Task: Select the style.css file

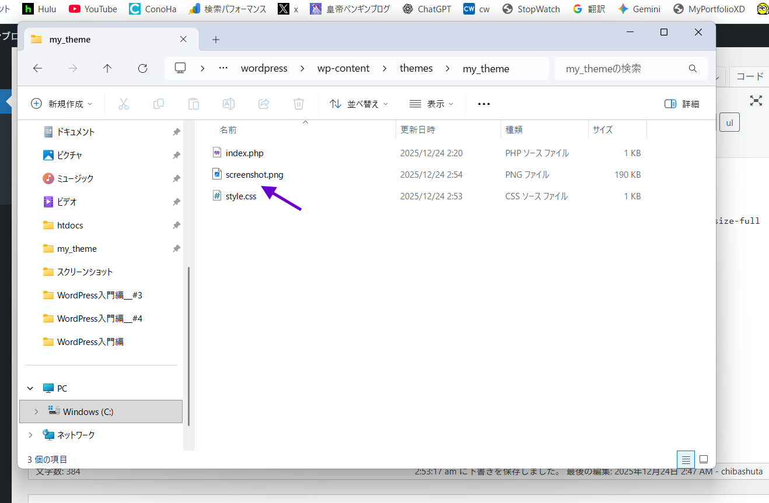Action: tap(240, 196)
